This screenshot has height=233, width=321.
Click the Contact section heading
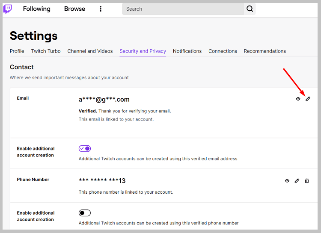click(21, 67)
